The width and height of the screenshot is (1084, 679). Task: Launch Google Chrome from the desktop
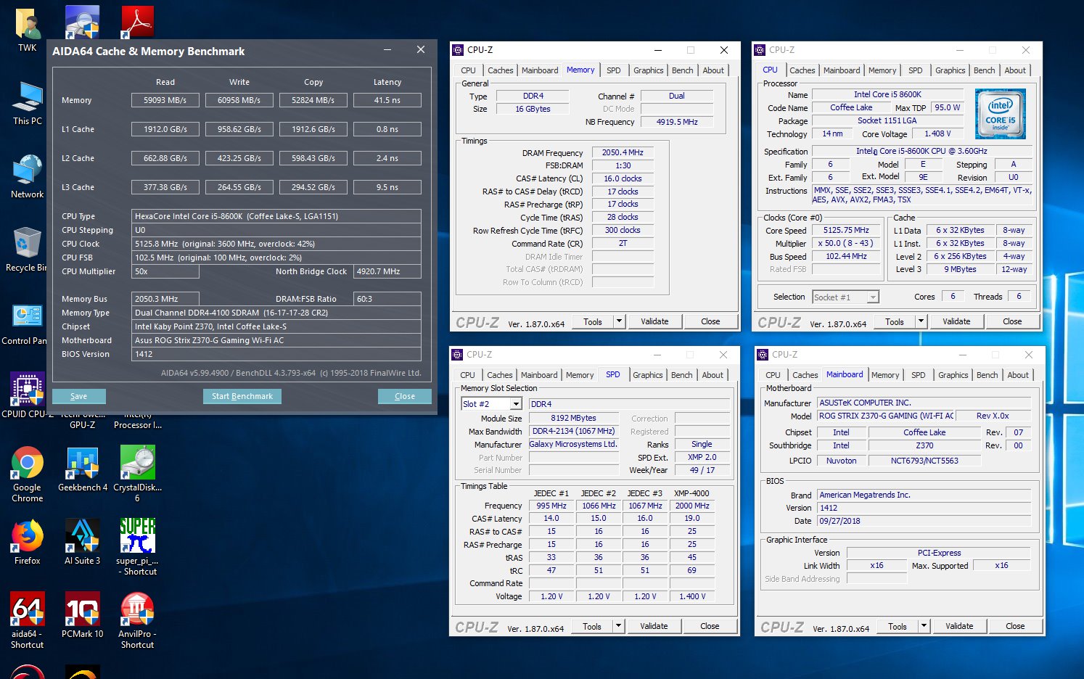[x=28, y=474]
